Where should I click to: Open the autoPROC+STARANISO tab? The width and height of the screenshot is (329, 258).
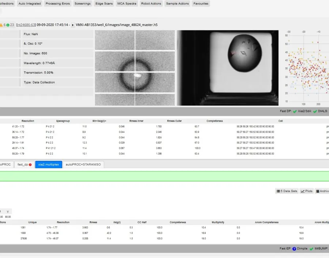83,165
